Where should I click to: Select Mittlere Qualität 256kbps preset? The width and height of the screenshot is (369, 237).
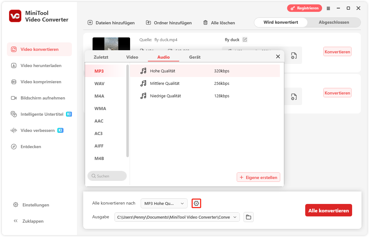point(205,83)
